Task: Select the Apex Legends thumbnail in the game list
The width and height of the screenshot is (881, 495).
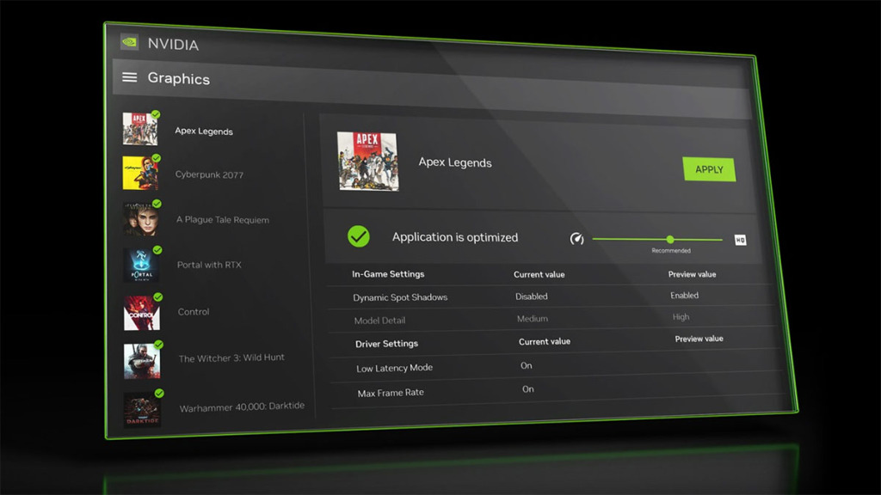Action: point(140,129)
